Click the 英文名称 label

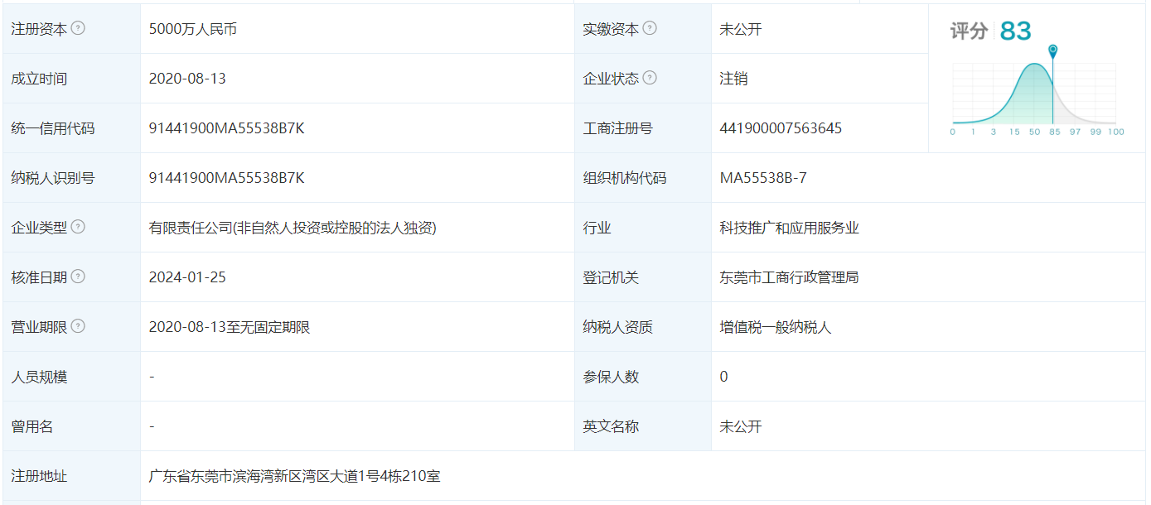tap(611, 426)
